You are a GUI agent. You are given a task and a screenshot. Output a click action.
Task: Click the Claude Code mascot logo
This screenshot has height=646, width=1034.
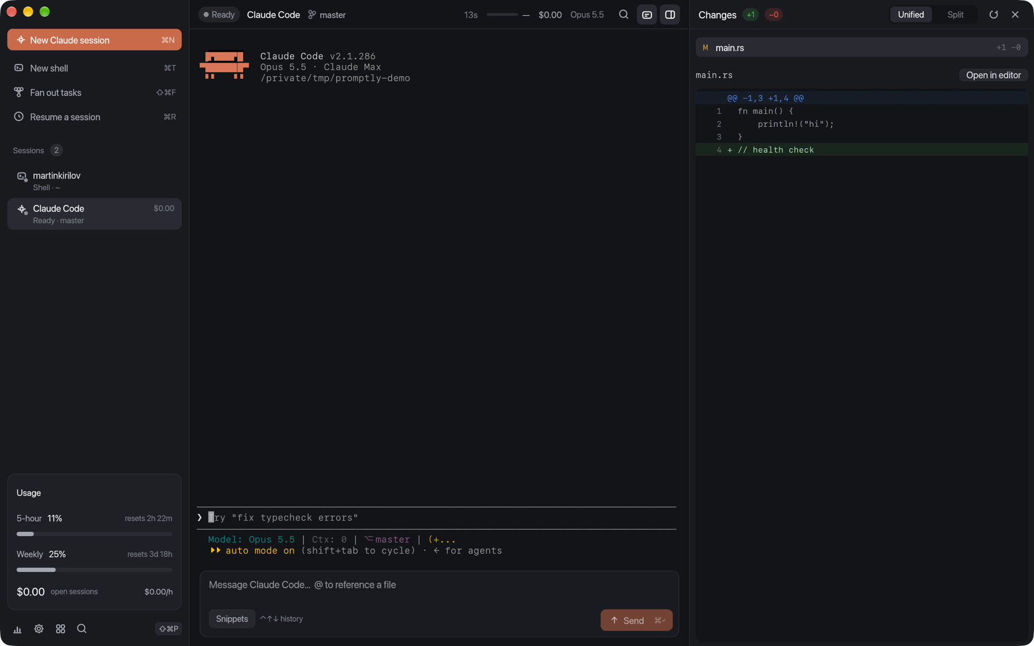tap(224, 65)
